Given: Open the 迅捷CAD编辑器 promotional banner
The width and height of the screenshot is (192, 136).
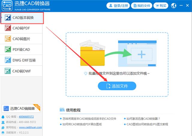Looking at the screenshot, I should [21, 109].
